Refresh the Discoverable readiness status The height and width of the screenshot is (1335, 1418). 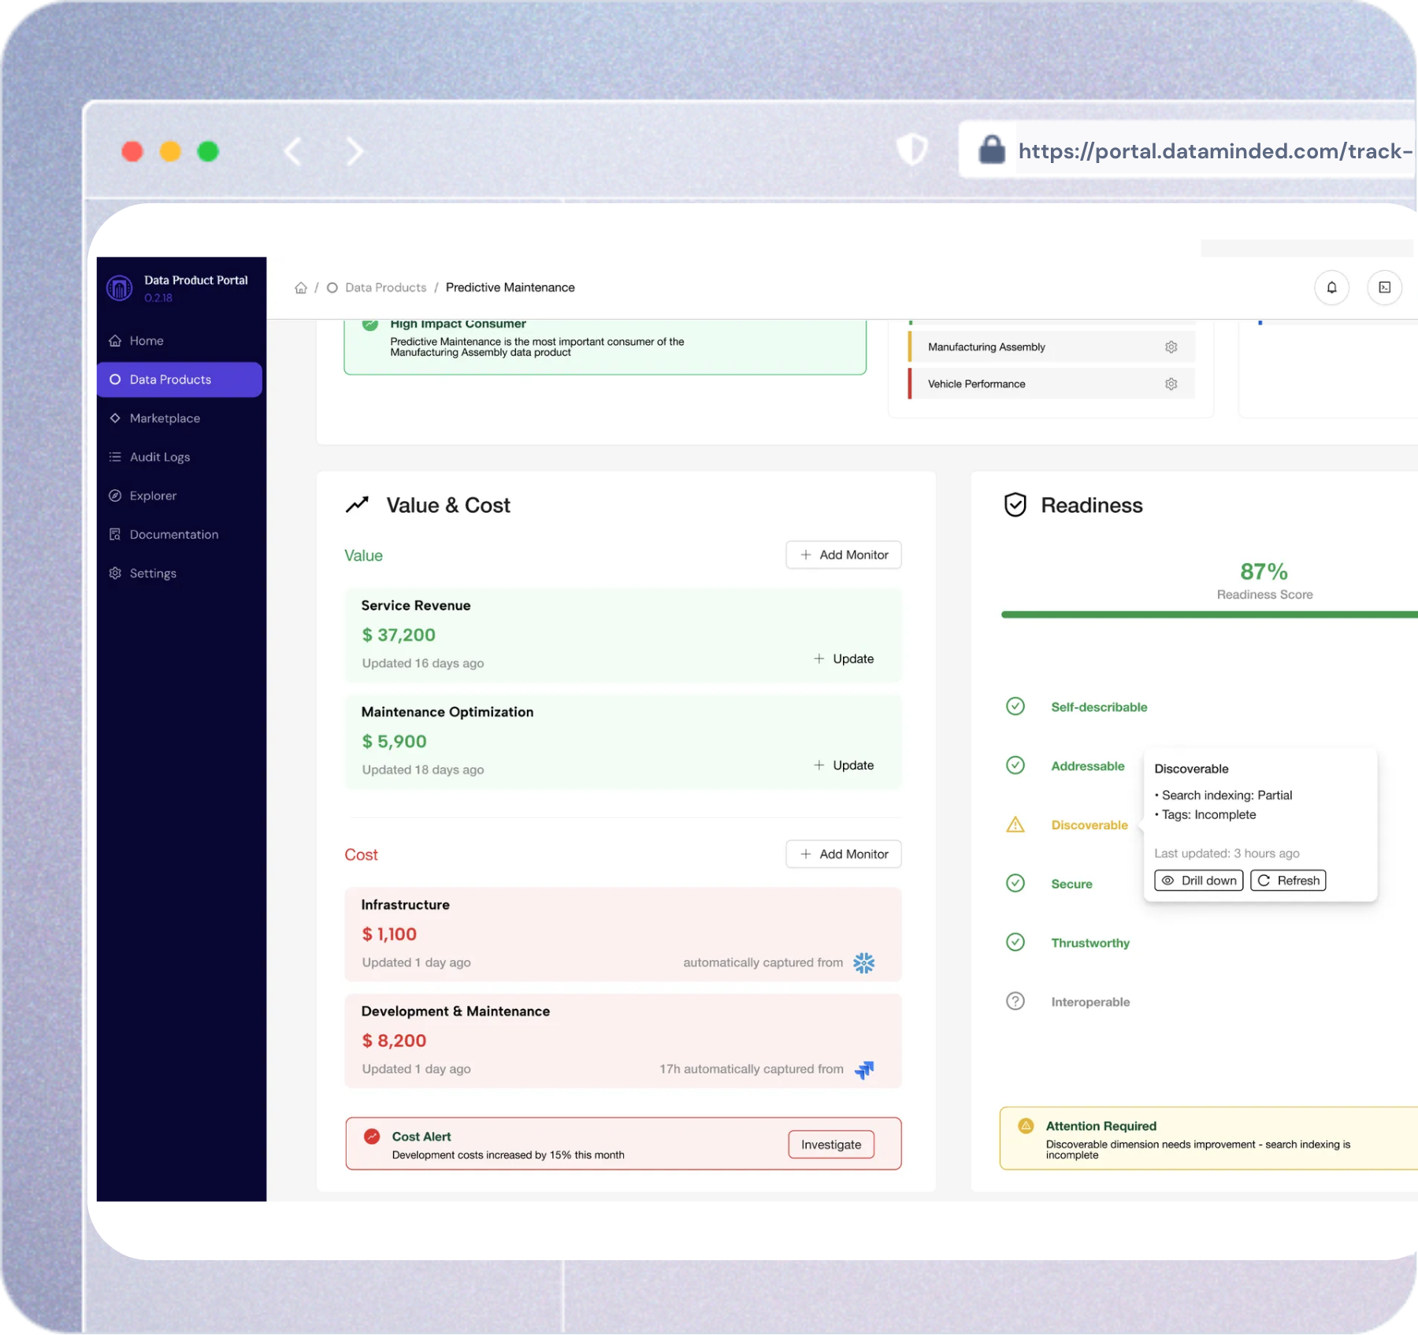[x=1288, y=881]
